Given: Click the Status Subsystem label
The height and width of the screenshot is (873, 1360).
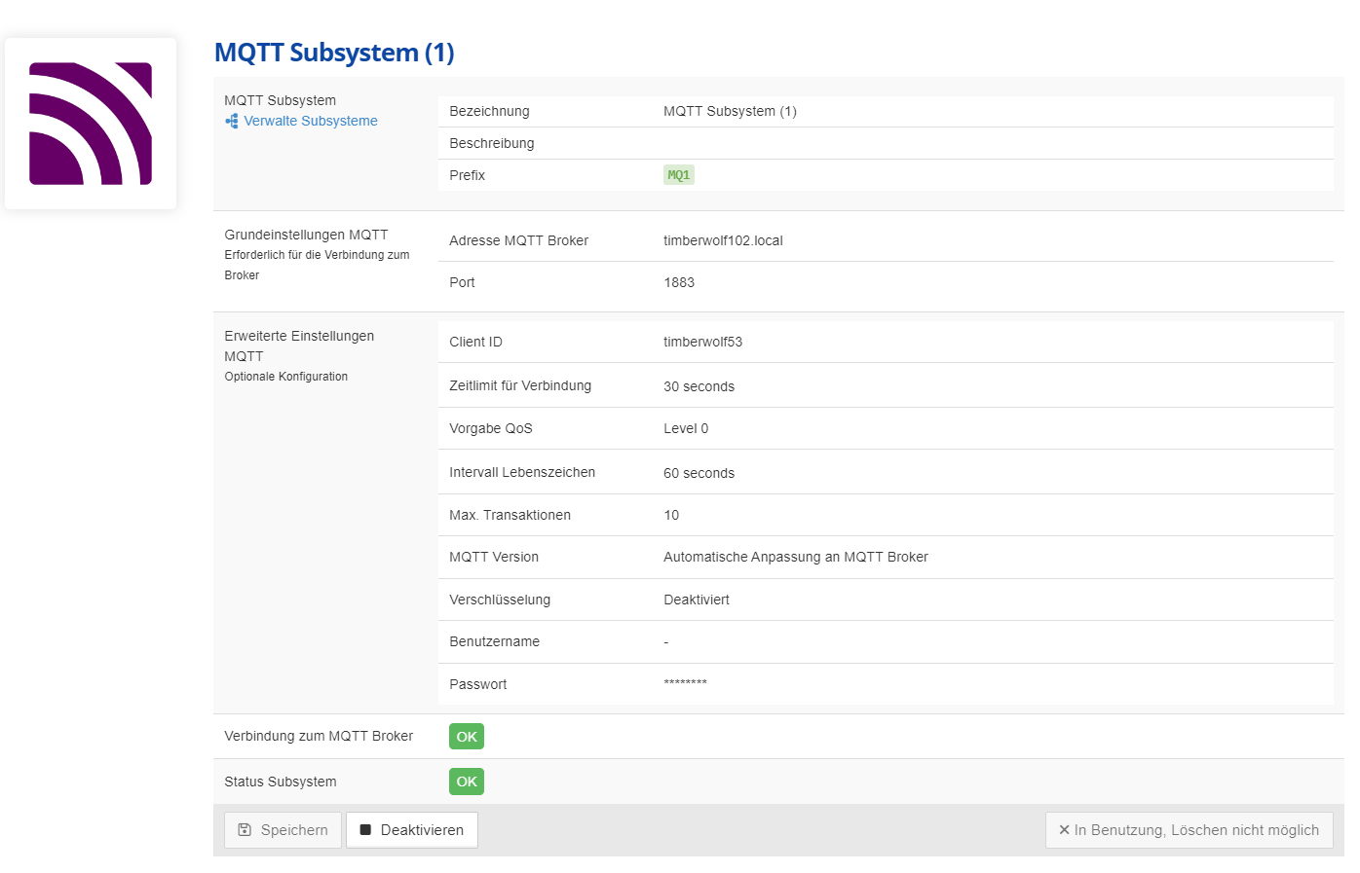Looking at the screenshot, I should (281, 782).
